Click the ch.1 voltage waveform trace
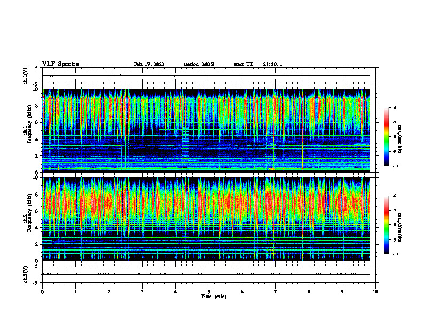This screenshot has width=423, height=327. point(206,76)
